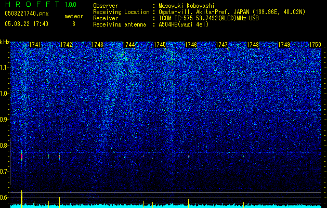Screen dimensions: 327x208
Task: Click the 1.00 version number
Action: [x=71, y=5]
